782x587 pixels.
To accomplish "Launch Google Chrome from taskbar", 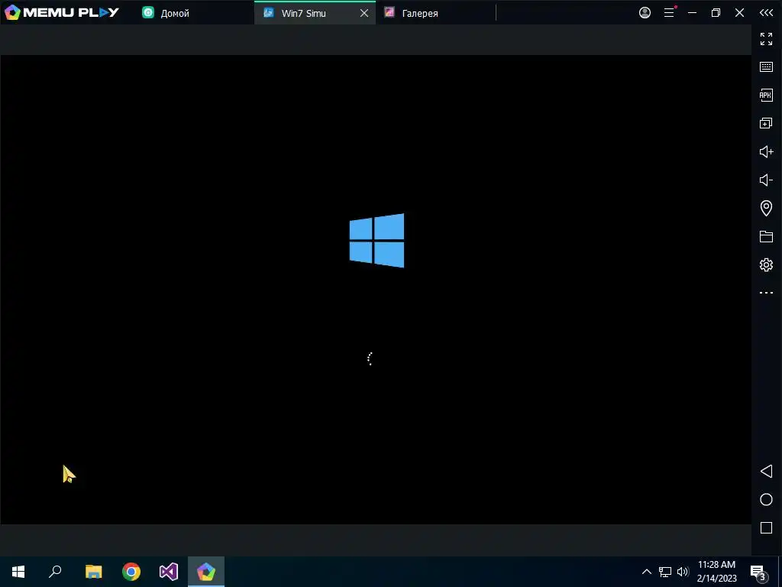I will 131,572.
